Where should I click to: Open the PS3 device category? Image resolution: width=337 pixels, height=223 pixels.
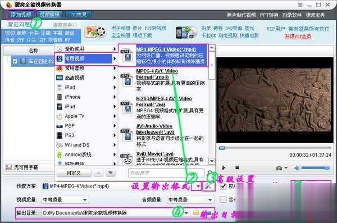[x=86, y=135]
